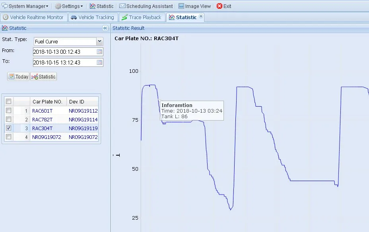Image resolution: width=369 pixels, height=232 pixels.
Task: Open the Settings dropdown menu
Action: tap(69, 6)
